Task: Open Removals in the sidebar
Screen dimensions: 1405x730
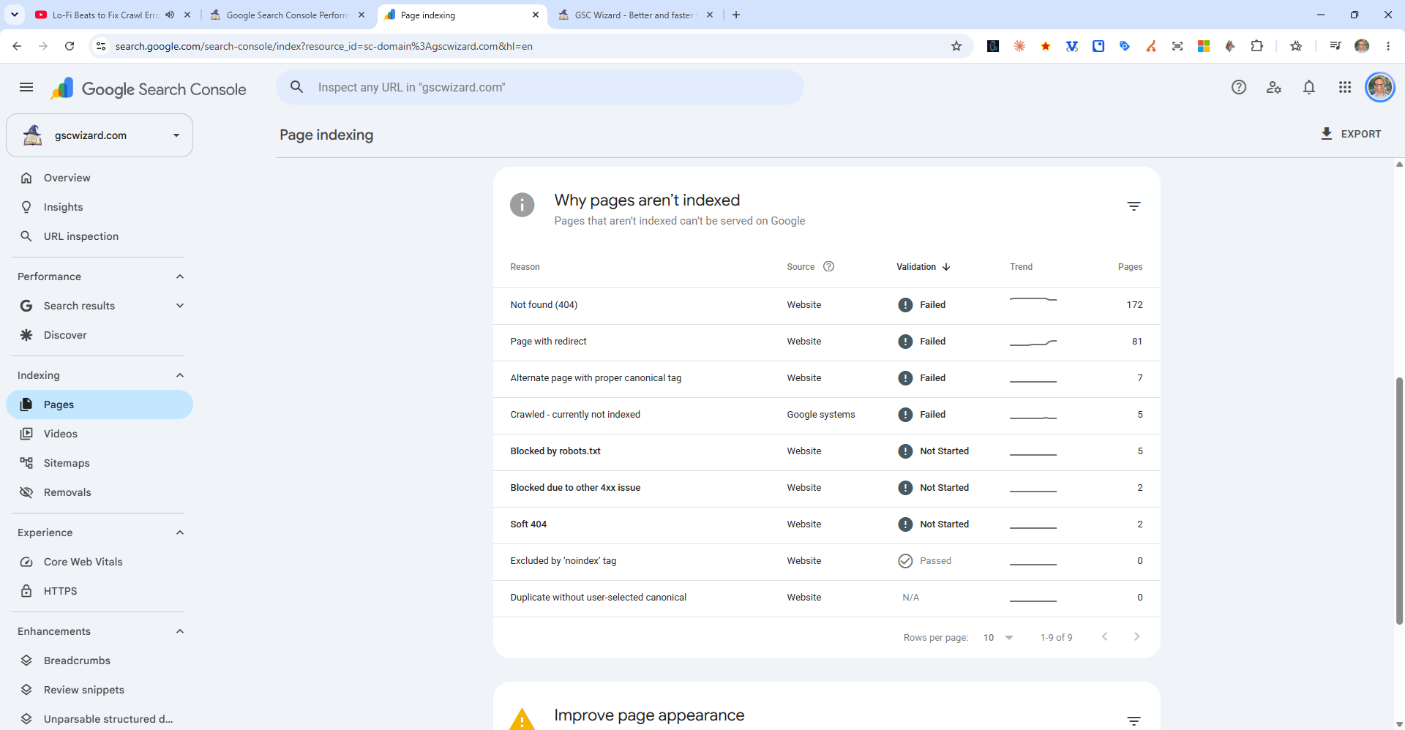Action: tap(100, 492)
